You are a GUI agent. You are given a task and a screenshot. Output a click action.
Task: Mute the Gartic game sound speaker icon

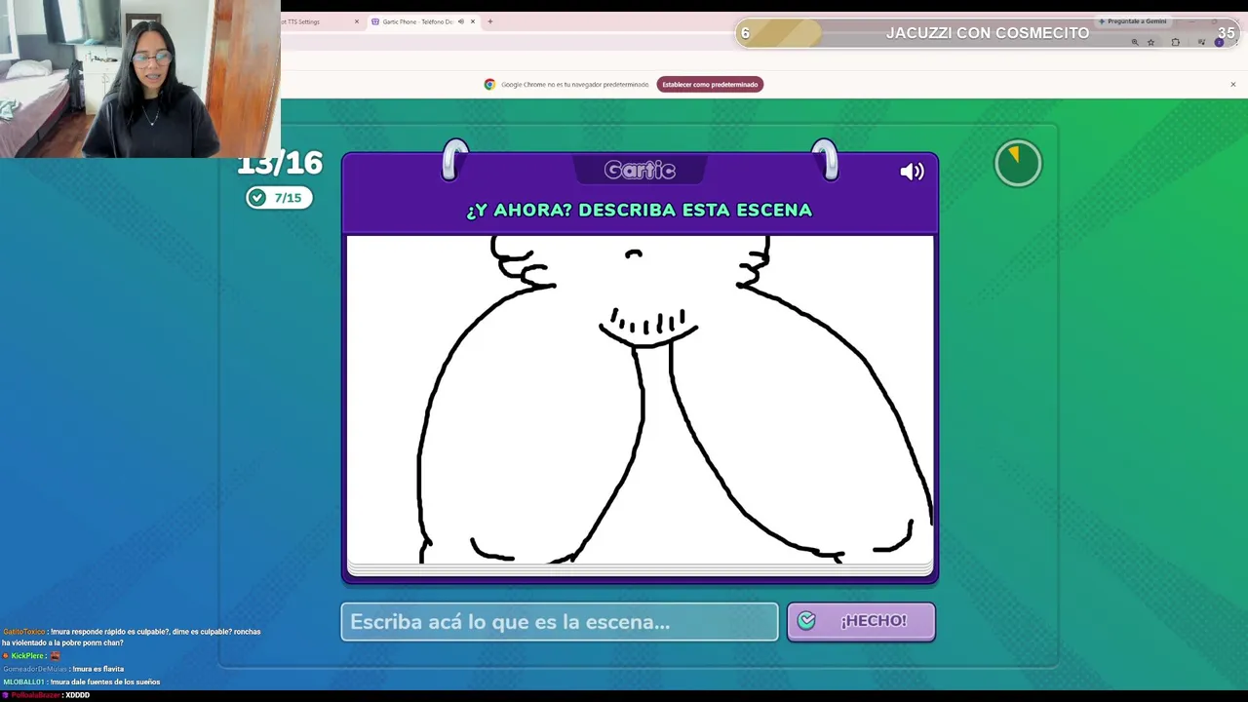click(x=912, y=172)
